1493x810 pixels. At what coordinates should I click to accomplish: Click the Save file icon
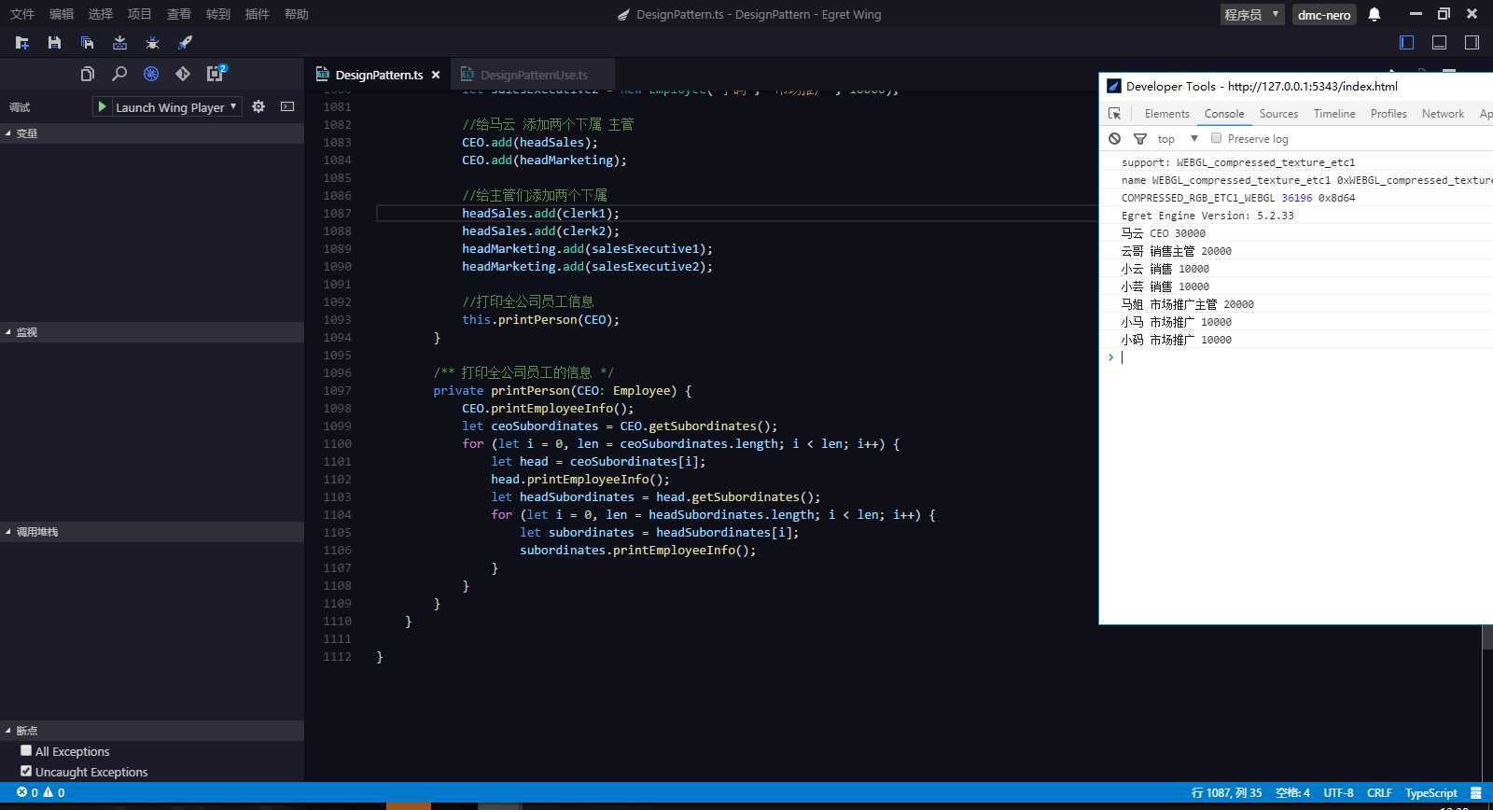tap(54, 43)
